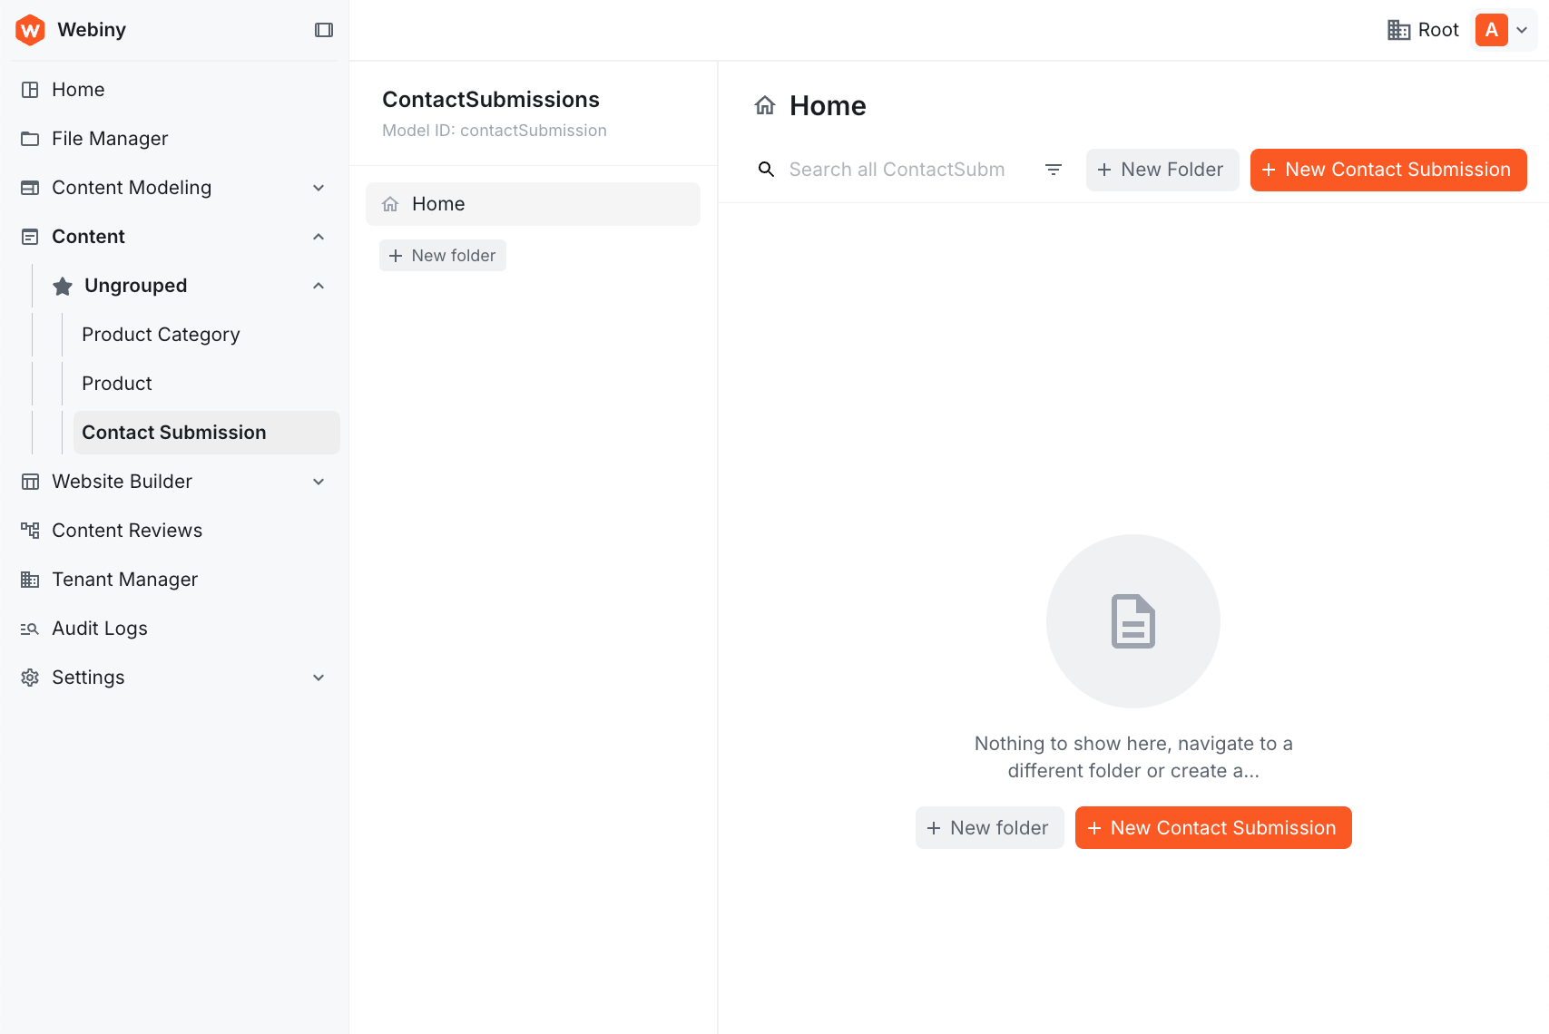Expand the Website Builder section

coord(319,481)
